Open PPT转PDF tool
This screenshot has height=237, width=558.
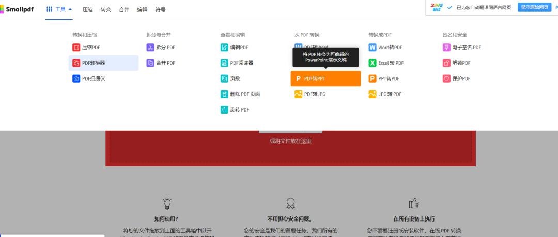coord(389,78)
